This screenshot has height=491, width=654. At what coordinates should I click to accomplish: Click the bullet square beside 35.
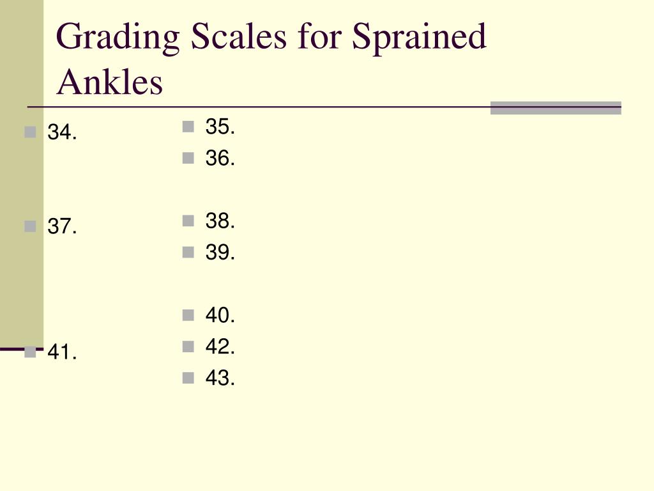188,127
